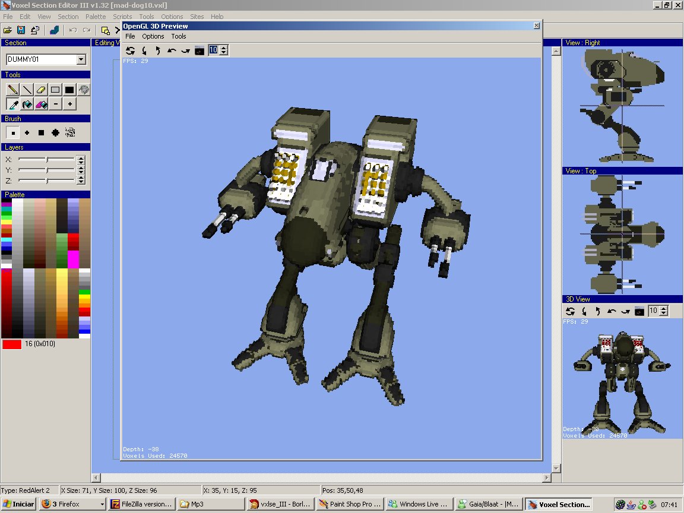684x513 pixels.
Task: Click the red current color swatch
Action: [x=12, y=344]
